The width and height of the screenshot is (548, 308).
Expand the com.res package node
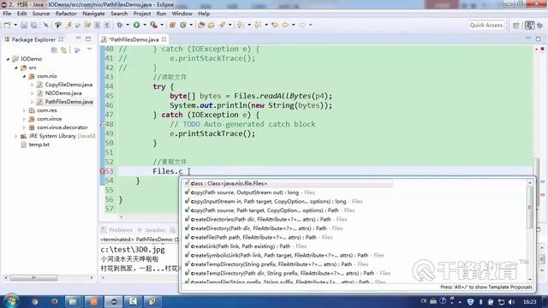(24, 110)
